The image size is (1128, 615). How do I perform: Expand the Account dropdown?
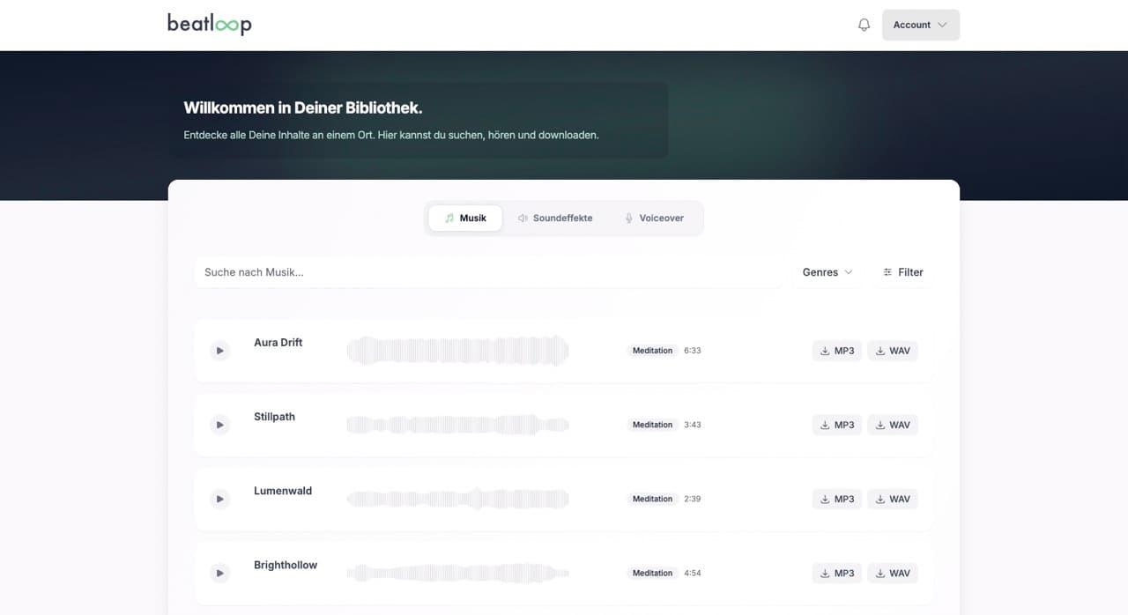click(920, 25)
